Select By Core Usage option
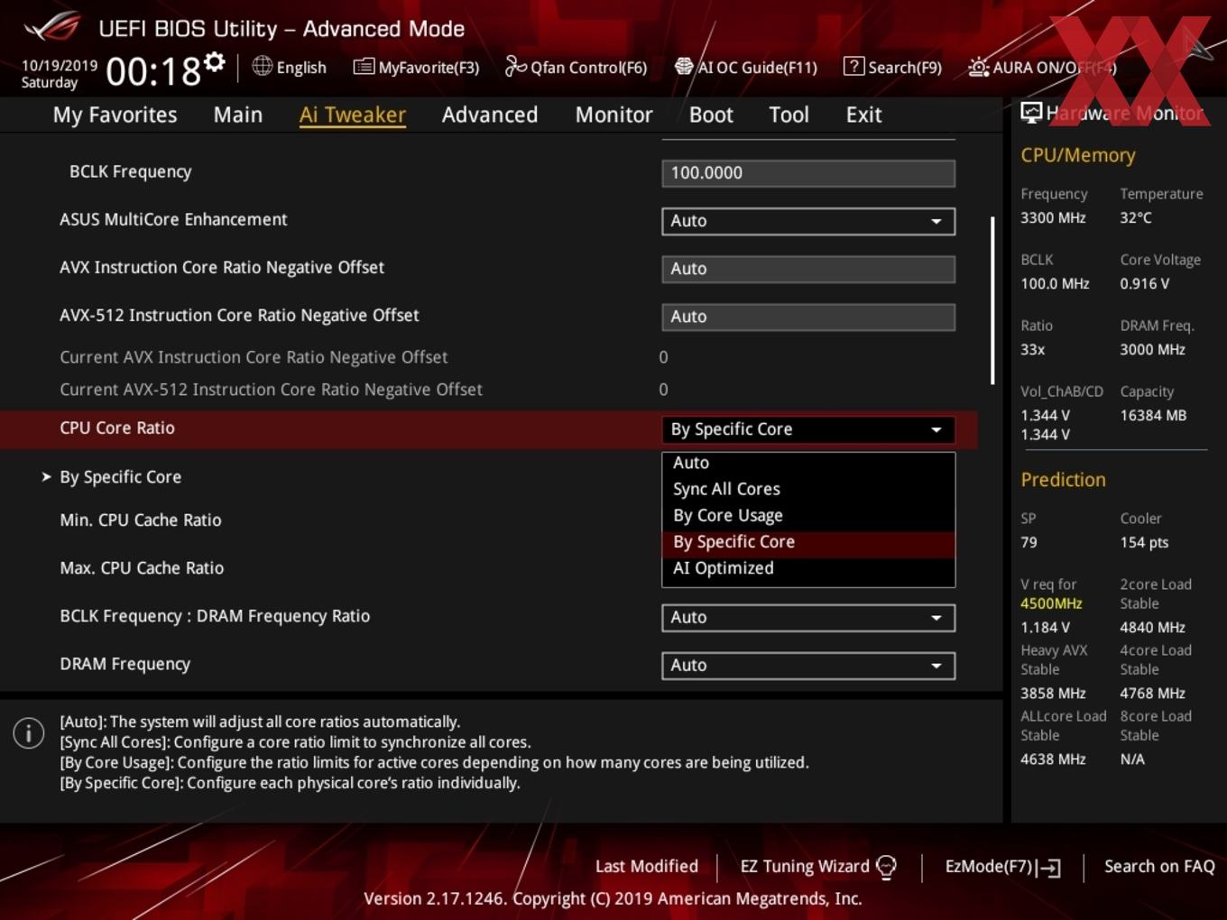This screenshot has width=1227, height=920. point(808,515)
